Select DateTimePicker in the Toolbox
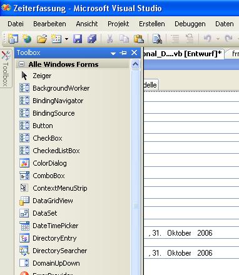This screenshot has height=275, width=239. (73, 226)
